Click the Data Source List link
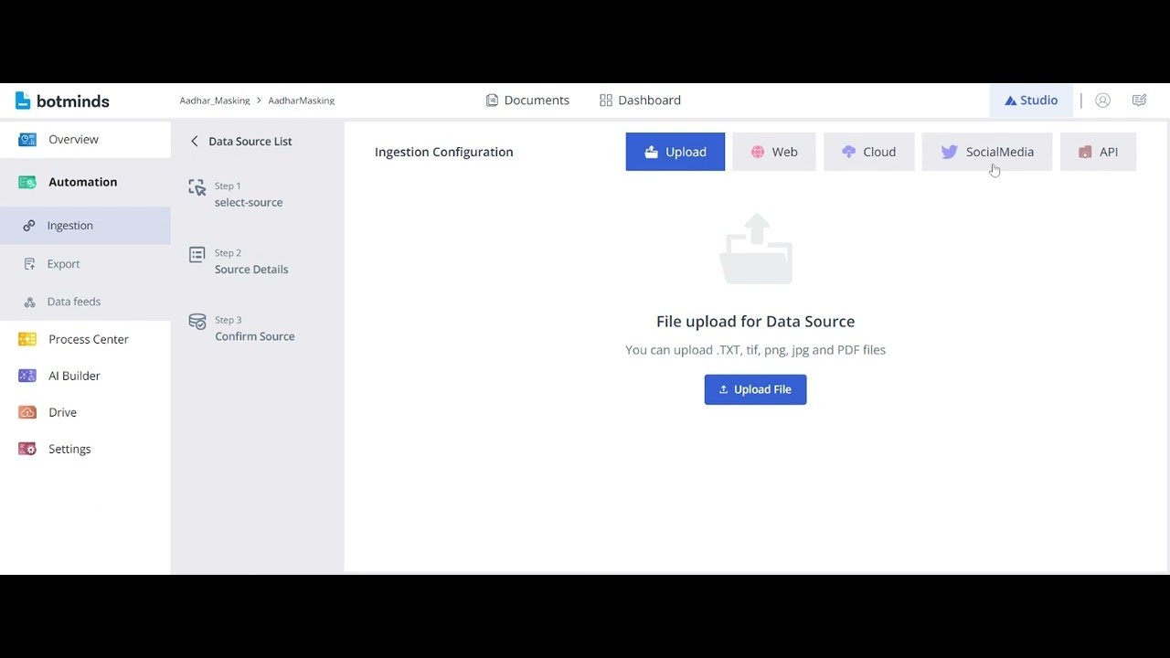 click(250, 142)
